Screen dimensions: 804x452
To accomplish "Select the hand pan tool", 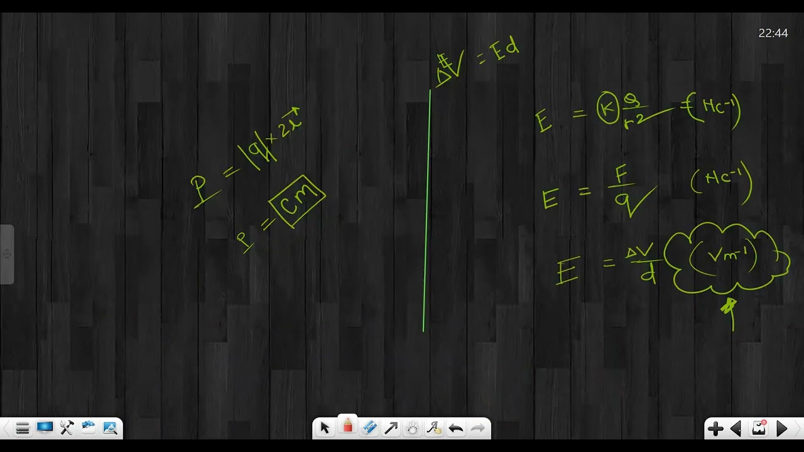I will (x=412, y=428).
